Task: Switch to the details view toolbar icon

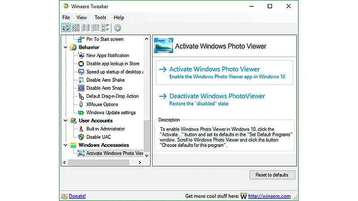Action: tap(105, 28)
